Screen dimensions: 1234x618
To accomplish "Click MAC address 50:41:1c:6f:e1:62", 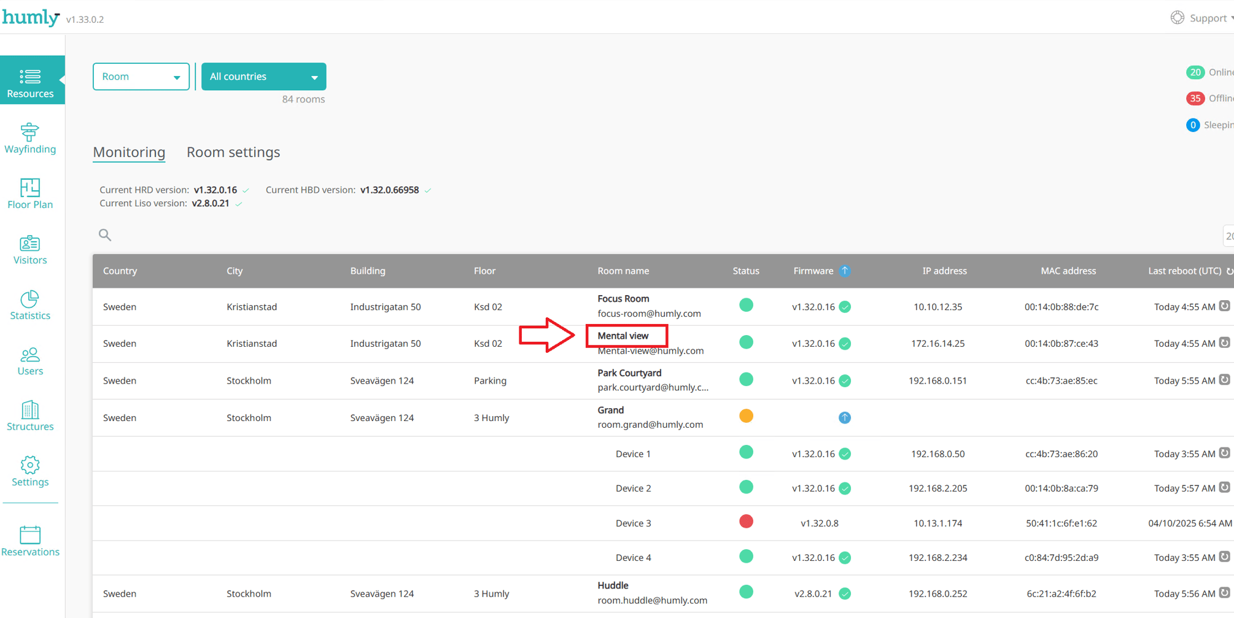I will pos(1061,523).
